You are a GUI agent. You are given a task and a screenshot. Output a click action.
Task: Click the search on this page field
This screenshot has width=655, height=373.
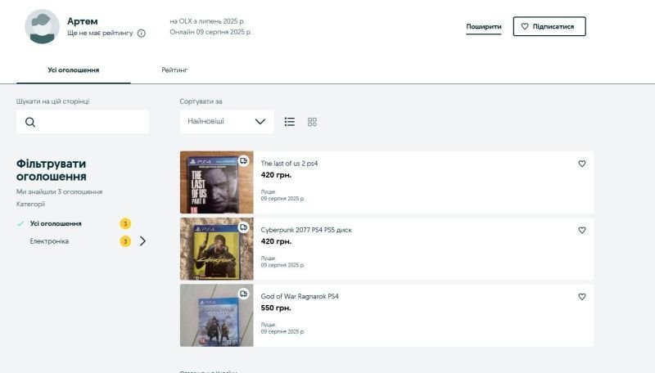point(90,122)
